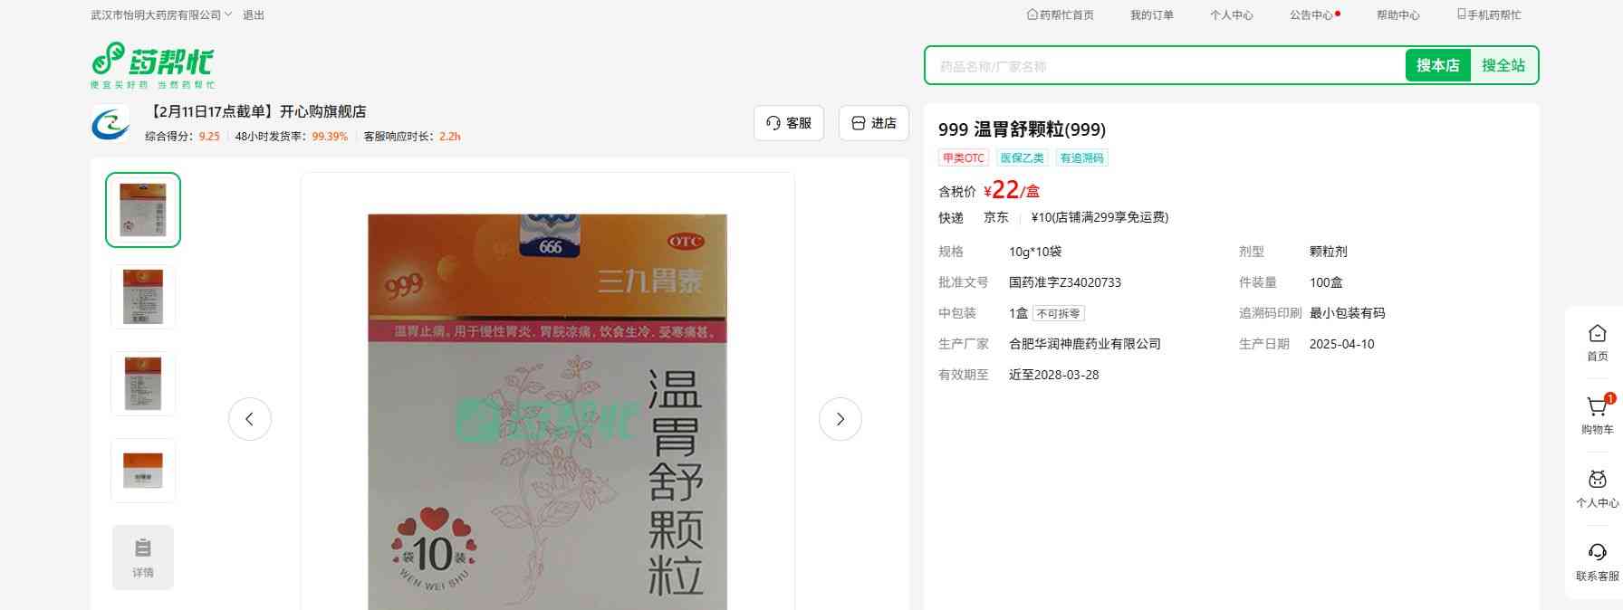Click the 药帮忙 logo
Viewport: 1623px width, 610px height.
(x=152, y=64)
